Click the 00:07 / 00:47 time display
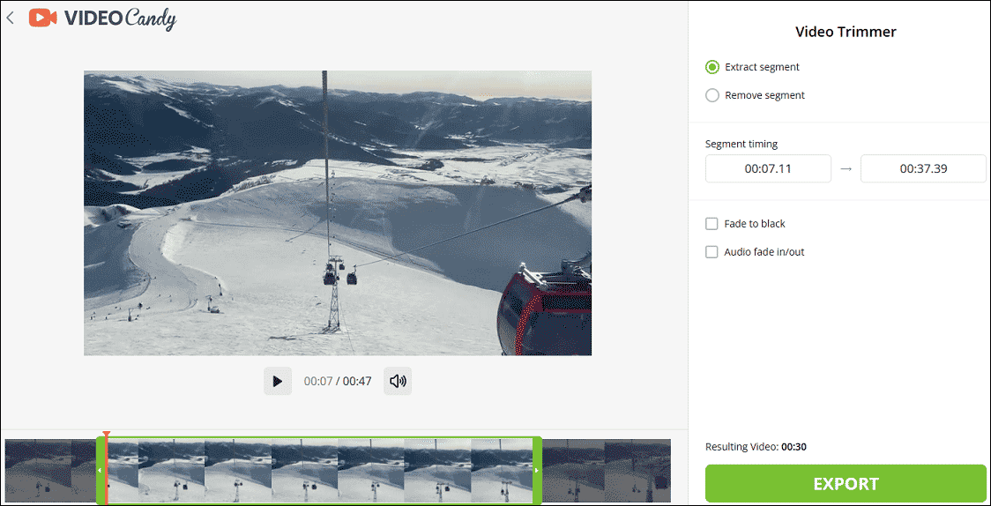The width and height of the screenshot is (991, 506). click(338, 381)
